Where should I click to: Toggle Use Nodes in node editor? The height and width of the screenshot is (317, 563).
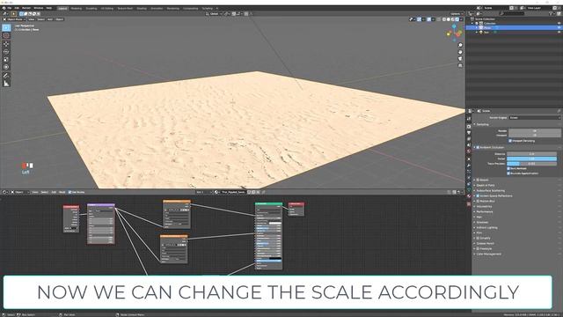point(69,192)
